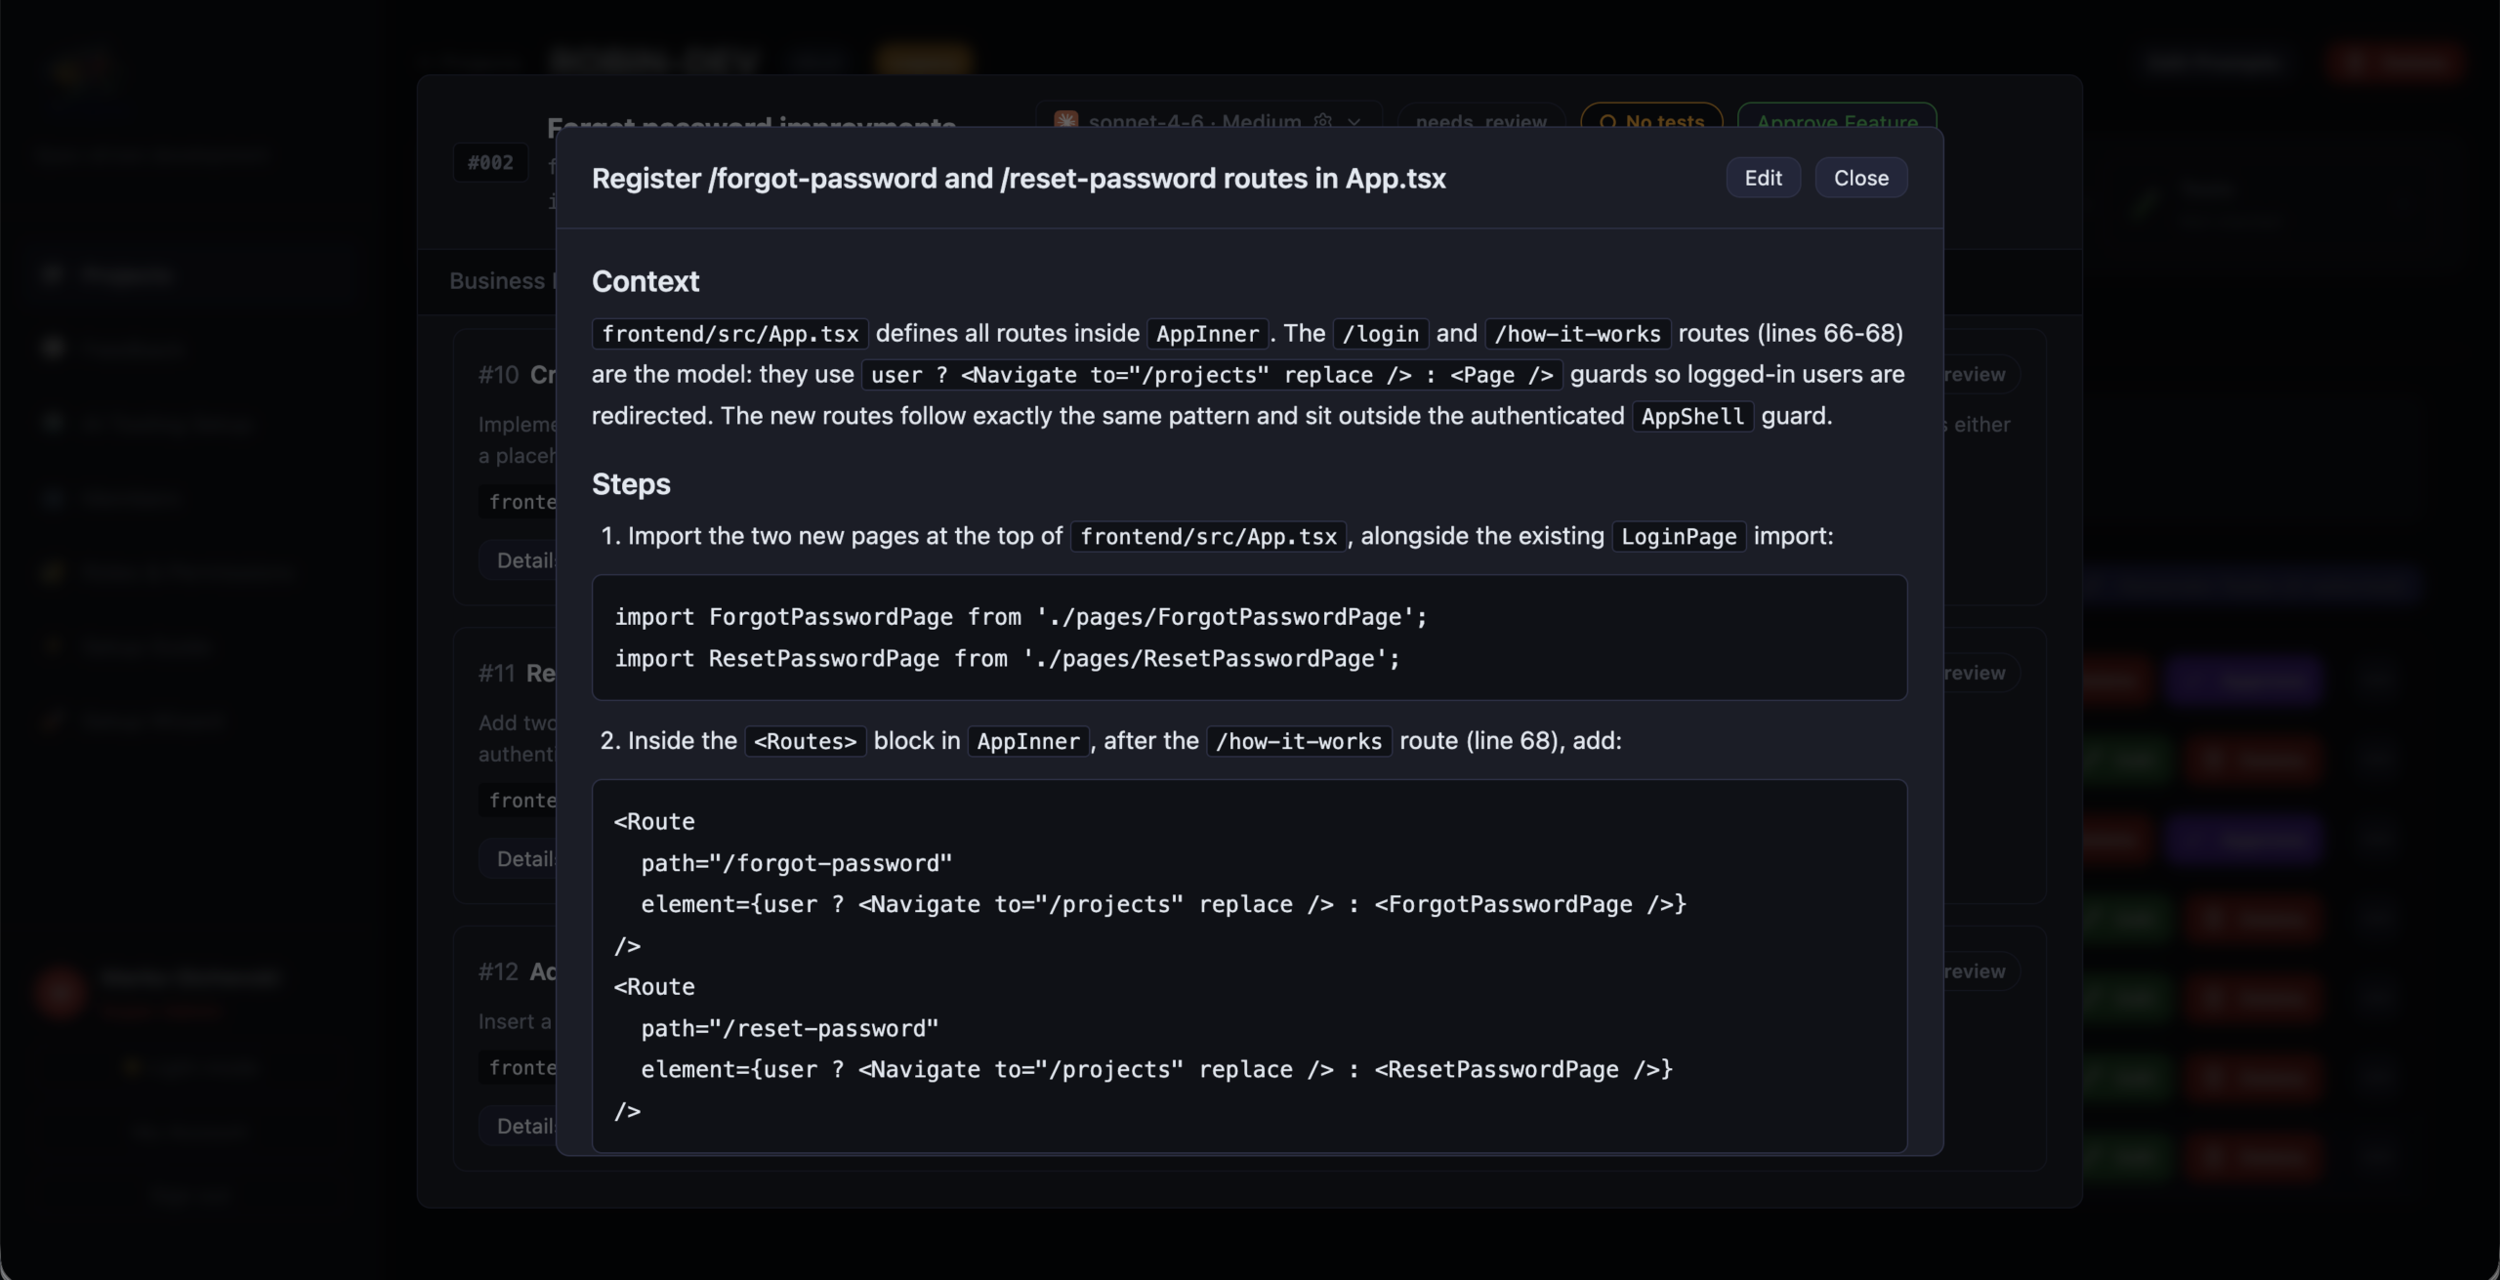Viewport: 2500px width, 1280px height.
Task: Click the <Routes> code chip in step 2
Action: tap(805, 741)
